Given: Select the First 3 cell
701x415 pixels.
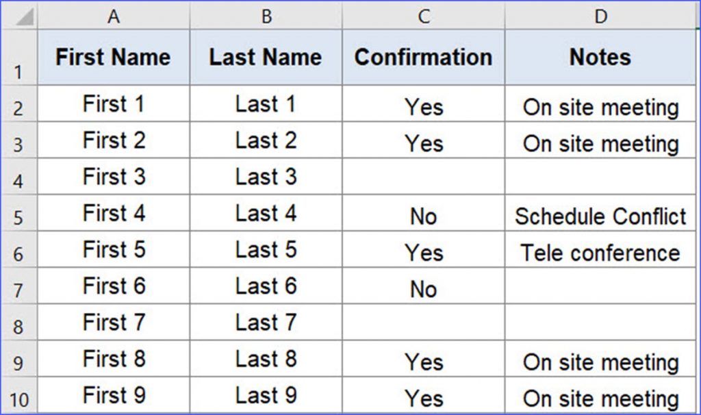Looking at the screenshot, I should tap(113, 178).
